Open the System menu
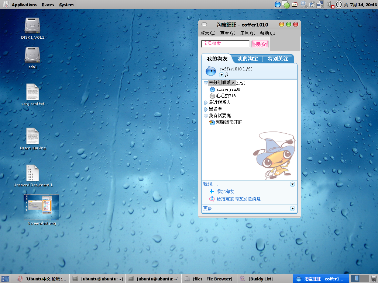 coord(66,4)
